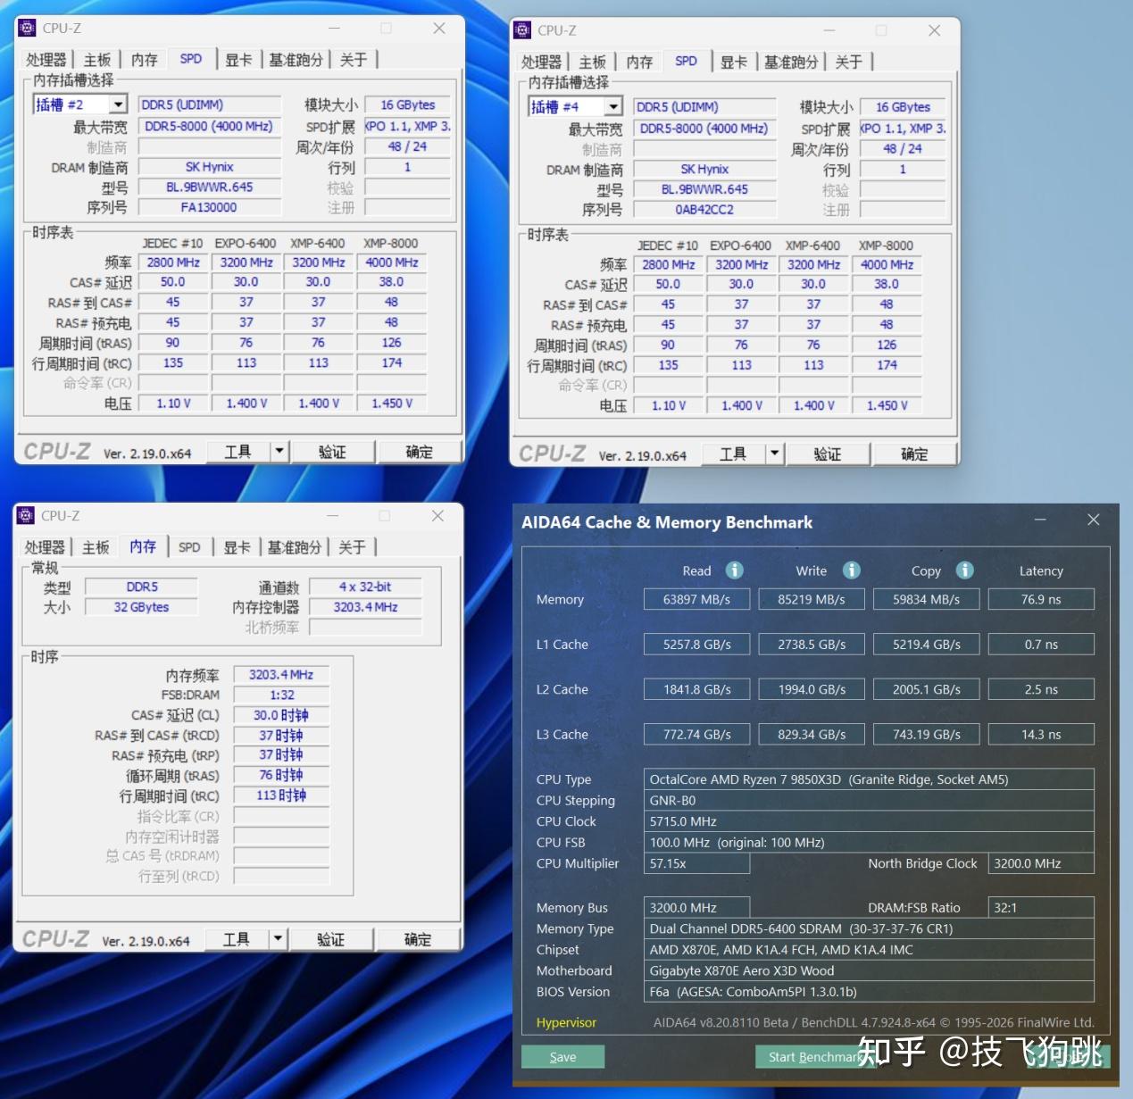
Task: Minimize the AIDA64 benchmark window
Action: tap(1040, 520)
